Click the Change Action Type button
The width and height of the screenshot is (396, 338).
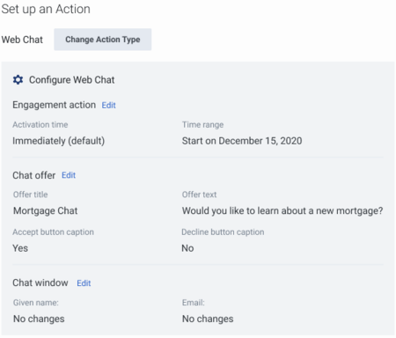pos(103,40)
